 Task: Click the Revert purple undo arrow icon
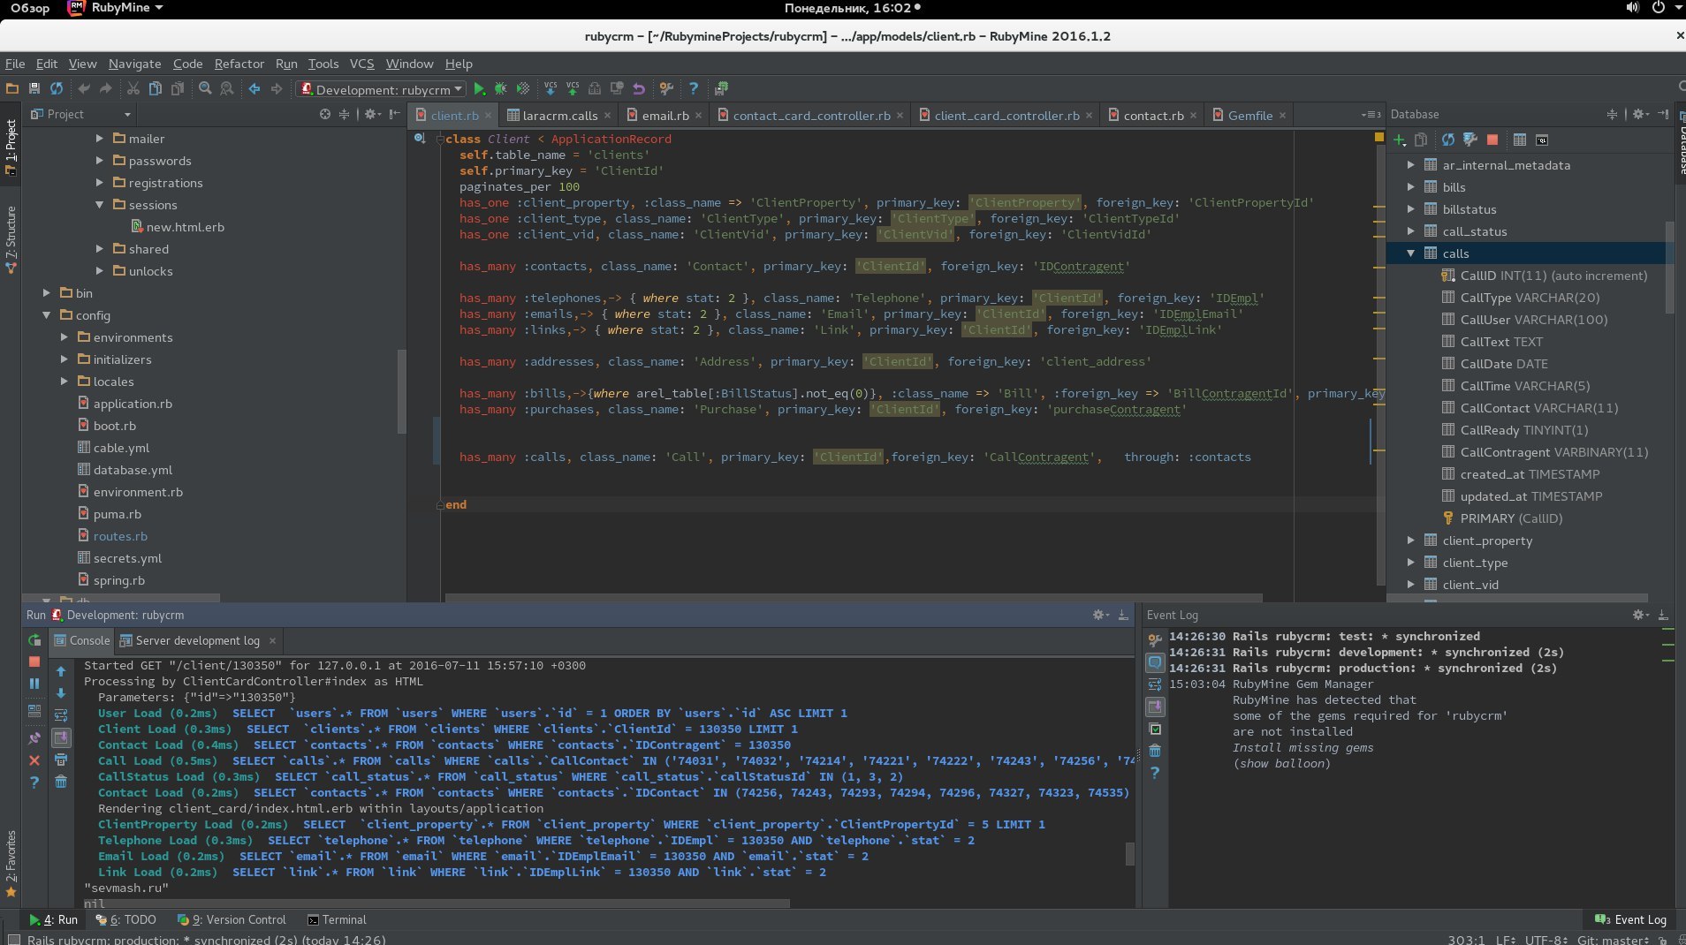tap(639, 88)
